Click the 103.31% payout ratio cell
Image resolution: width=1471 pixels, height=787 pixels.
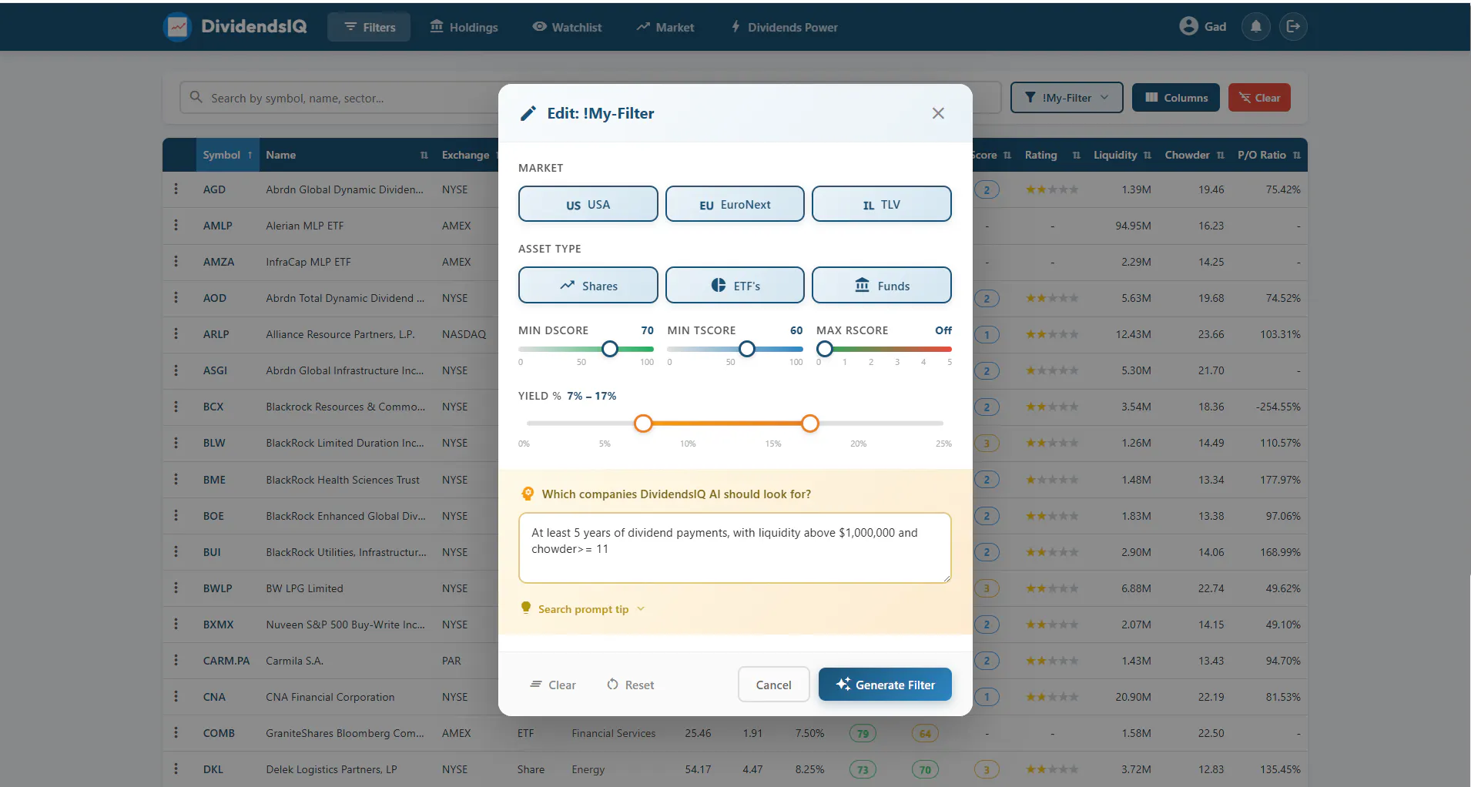pyautogui.click(x=1280, y=334)
